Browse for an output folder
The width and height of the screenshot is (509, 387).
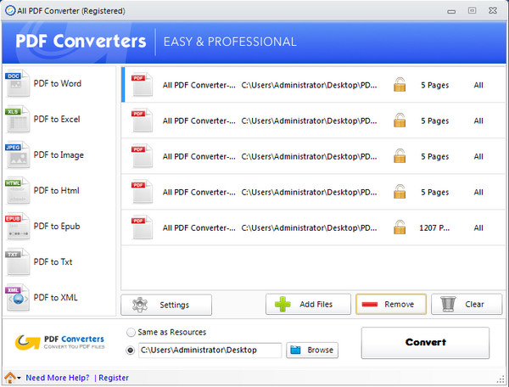click(x=312, y=350)
